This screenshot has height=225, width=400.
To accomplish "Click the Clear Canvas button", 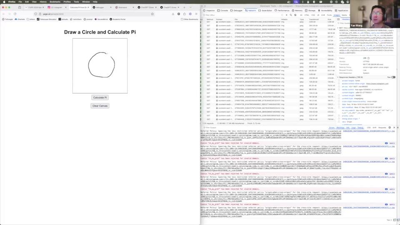I will point(100,105).
